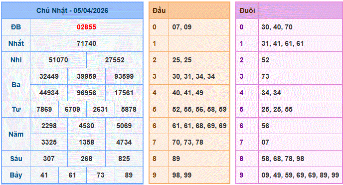Select fifth prize number 1358
Screen dimensions: 343x185
click(86, 142)
